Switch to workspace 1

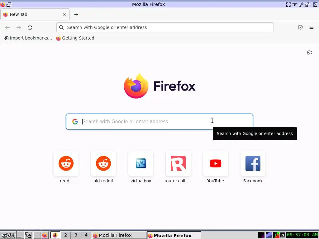(x=55, y=235)
